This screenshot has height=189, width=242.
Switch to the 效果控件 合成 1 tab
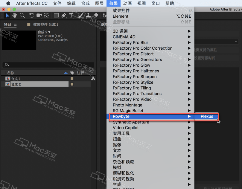click(45, 25)
